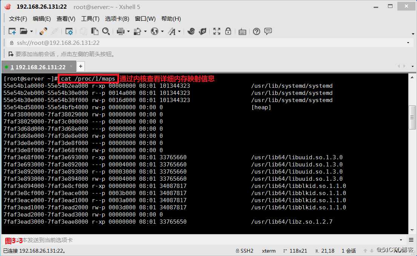This screenshot has width=417, height=256.
Task: Click terminal scrollbar down arrow
Action: click(x=412, y=230)
